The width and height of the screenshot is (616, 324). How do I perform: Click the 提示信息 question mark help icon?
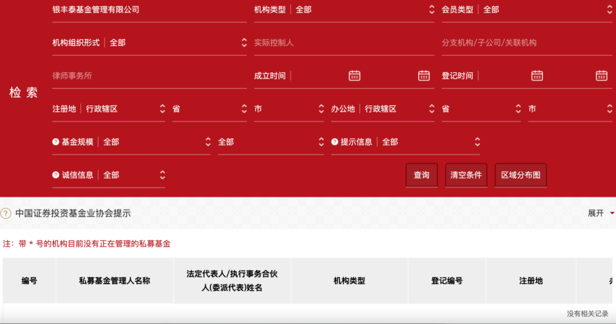[x=335, y=142]
